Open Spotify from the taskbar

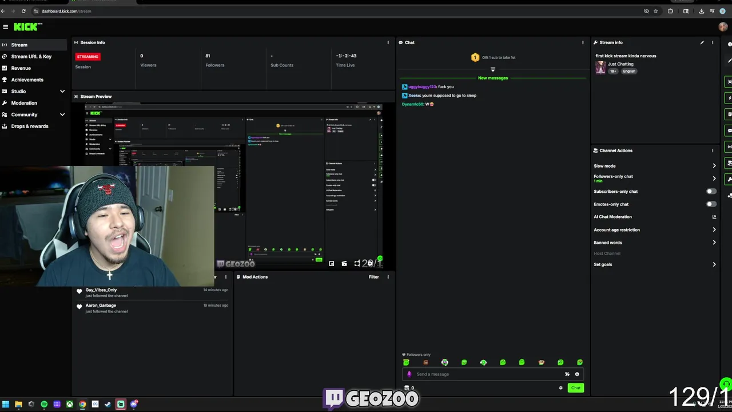[x=44, y=404]
